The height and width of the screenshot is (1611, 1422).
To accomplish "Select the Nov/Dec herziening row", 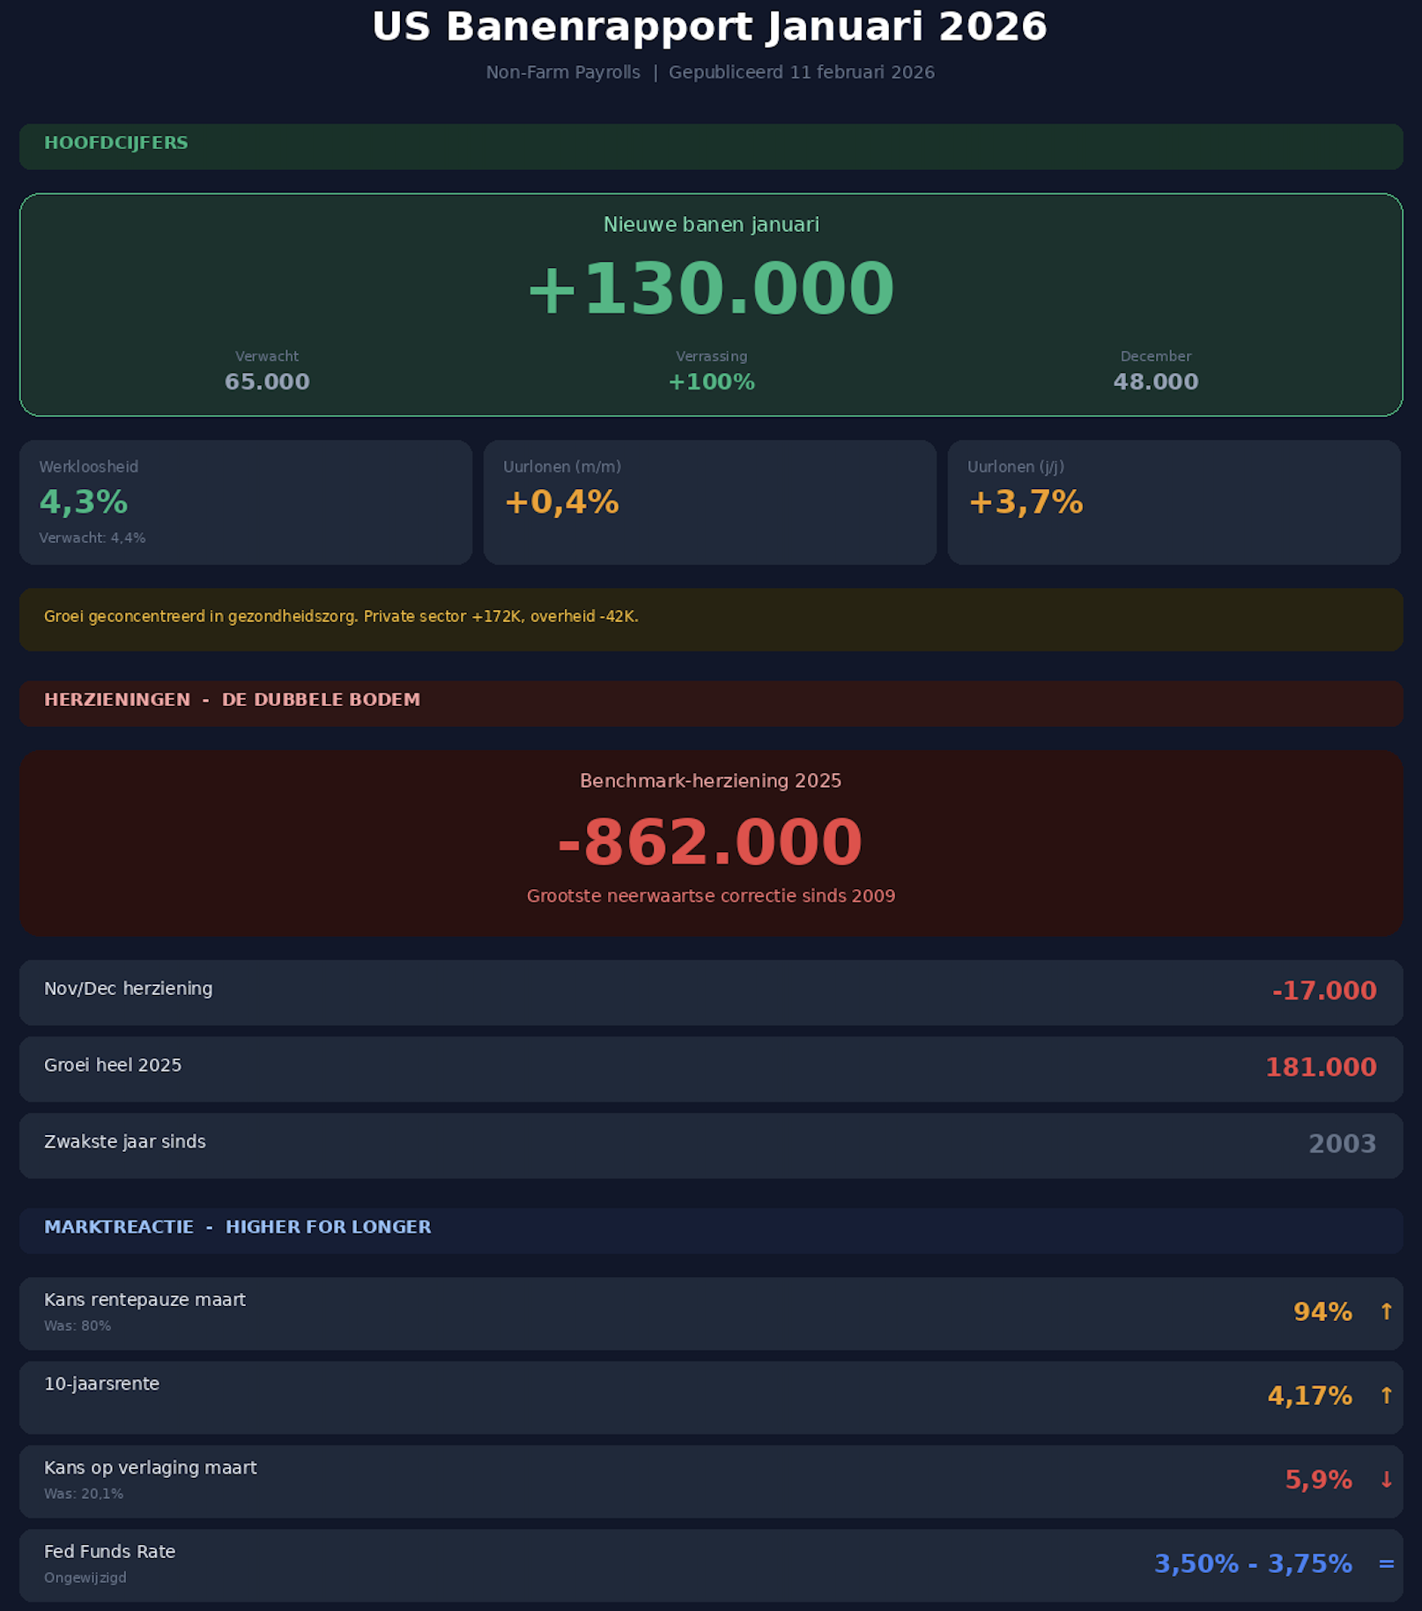I will (x=710, y=991).
